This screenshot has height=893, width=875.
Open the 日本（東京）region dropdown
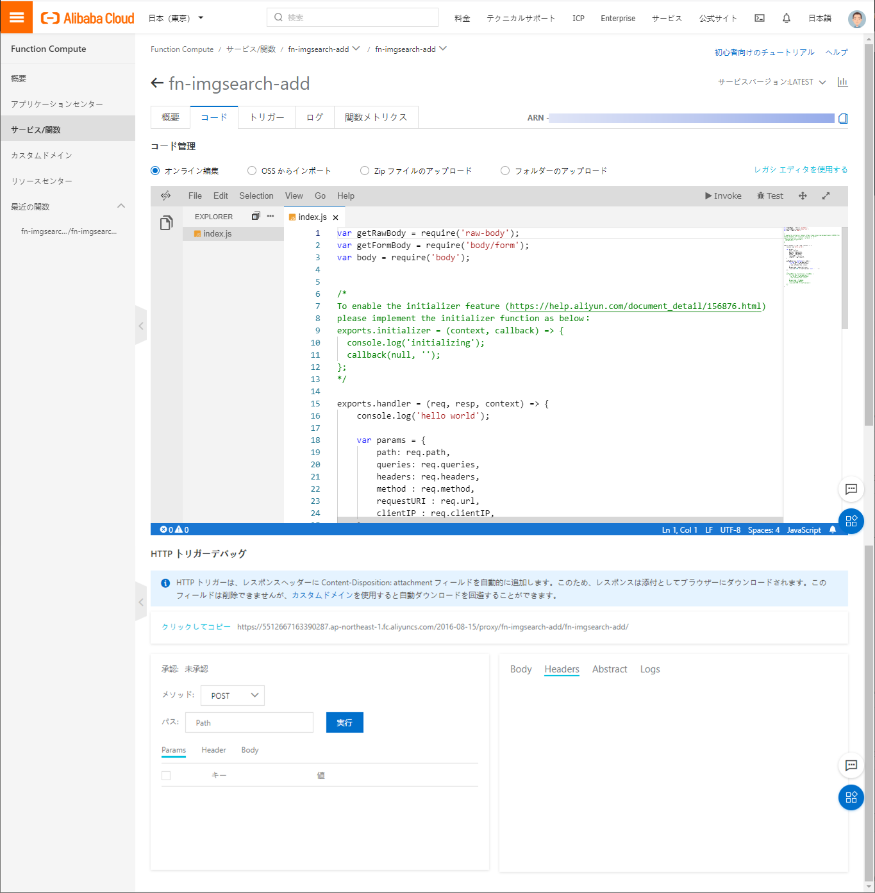(x=176, y=18)
